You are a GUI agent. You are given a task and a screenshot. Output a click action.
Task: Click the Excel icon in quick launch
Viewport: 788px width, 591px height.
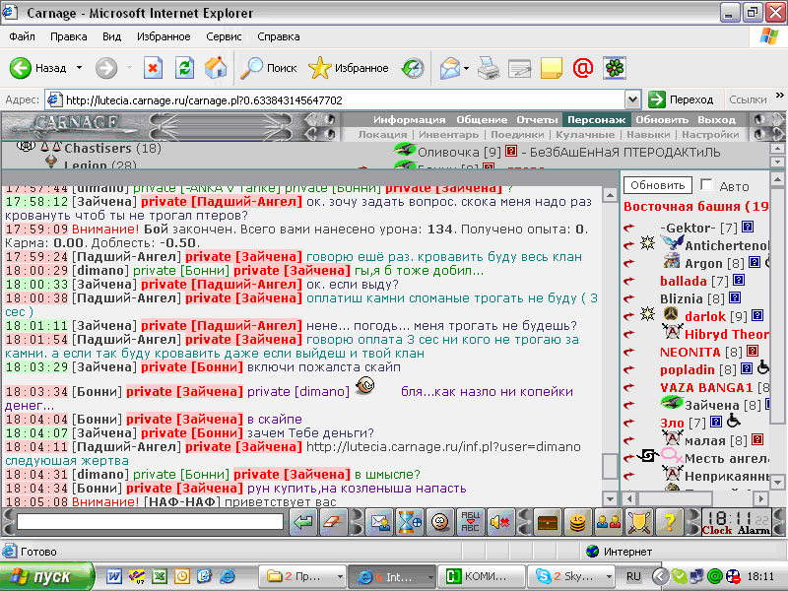(160, 576)
